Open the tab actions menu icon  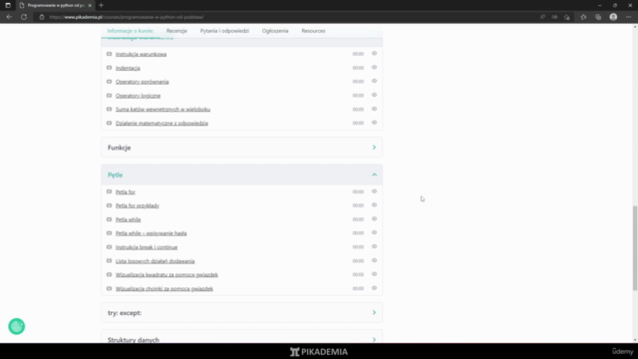coord(8,5)
